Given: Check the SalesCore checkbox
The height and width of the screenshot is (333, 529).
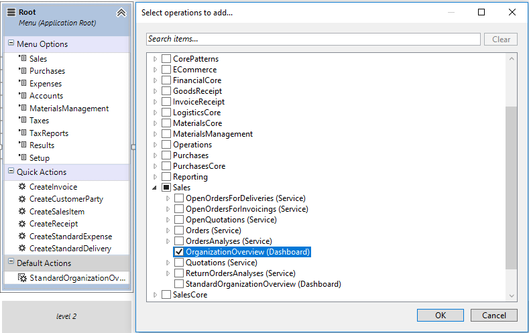Looking at the screenshot, I should tap(166, 295).
